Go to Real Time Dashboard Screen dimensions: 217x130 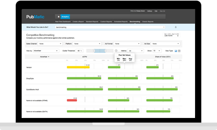(x=63, y=22)
